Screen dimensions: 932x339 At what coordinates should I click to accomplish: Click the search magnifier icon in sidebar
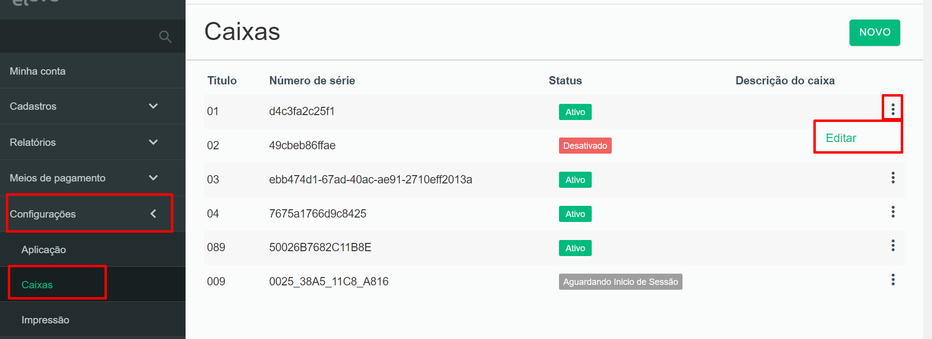[166, 37]
